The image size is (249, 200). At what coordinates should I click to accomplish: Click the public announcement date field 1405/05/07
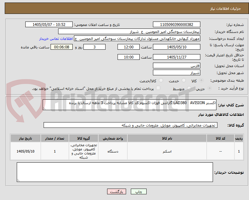point(49,24)
